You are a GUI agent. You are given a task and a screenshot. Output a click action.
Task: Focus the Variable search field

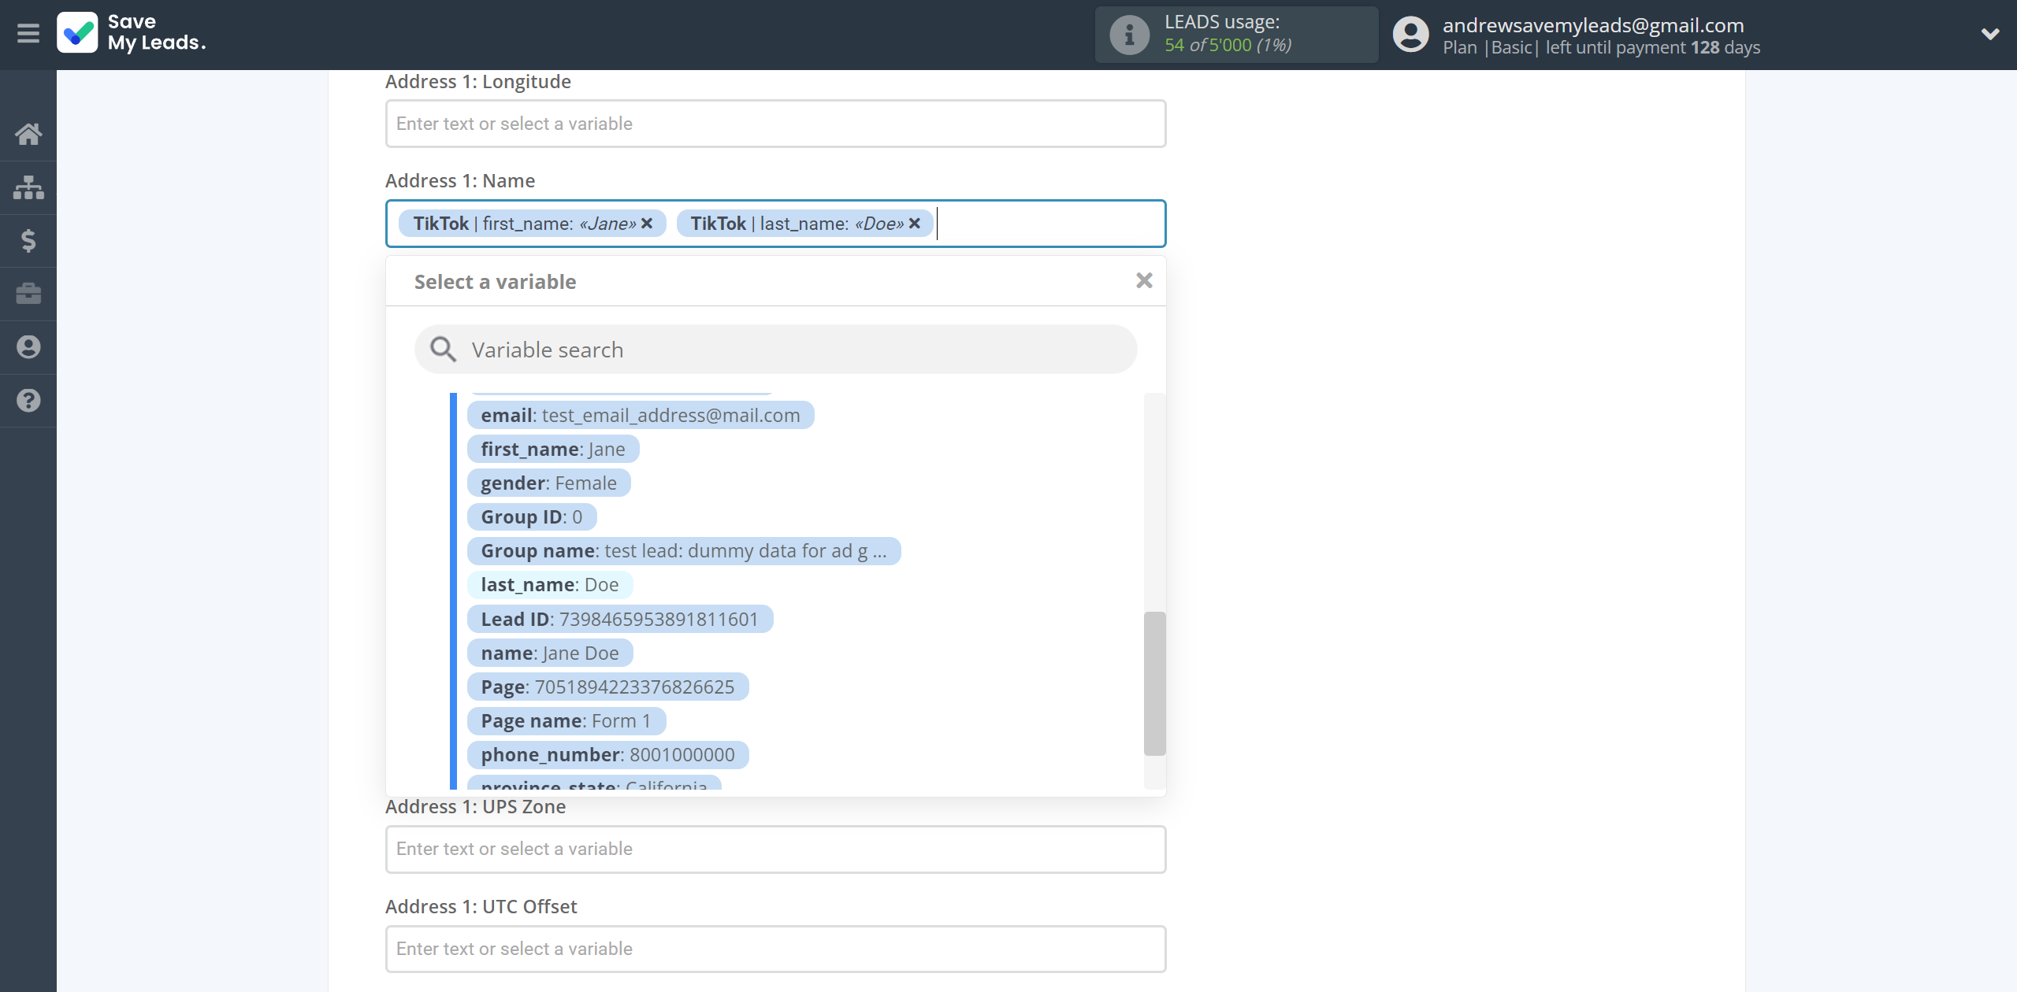pyautogui.click(x=775, y=350)
